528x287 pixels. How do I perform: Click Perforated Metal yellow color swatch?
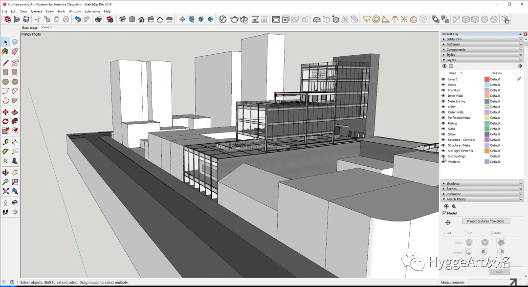(486, 118)
